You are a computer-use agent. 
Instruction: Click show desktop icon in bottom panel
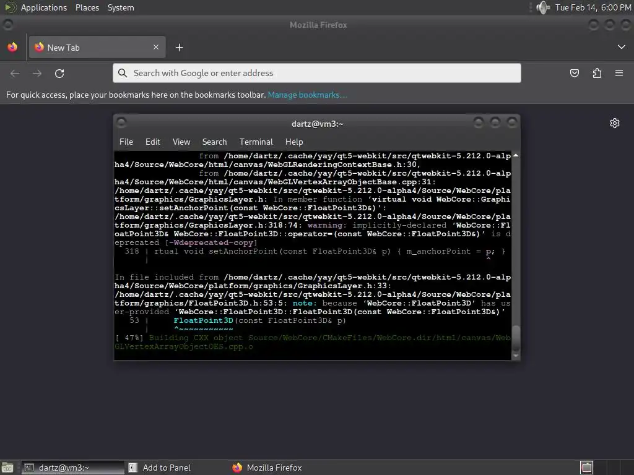tap(7, 468)
